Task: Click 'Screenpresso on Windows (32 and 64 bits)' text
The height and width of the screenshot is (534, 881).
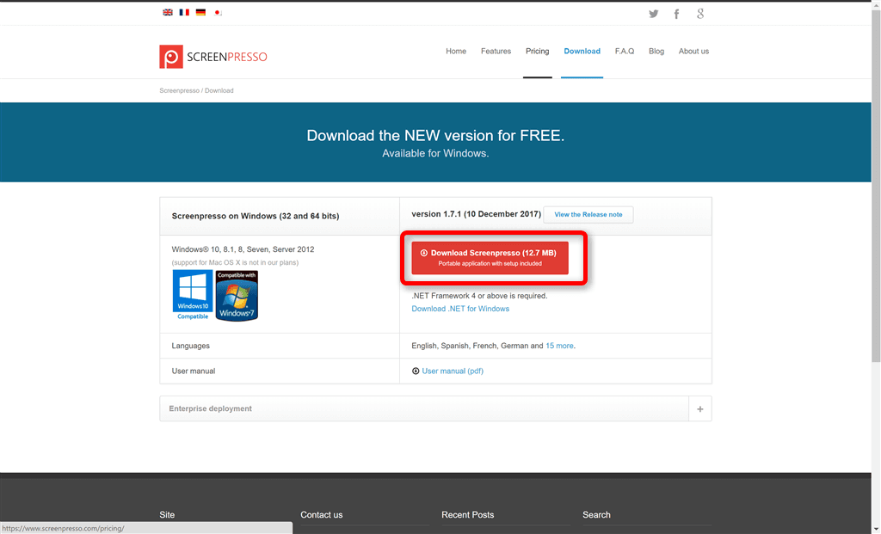Action: point(255,216)
